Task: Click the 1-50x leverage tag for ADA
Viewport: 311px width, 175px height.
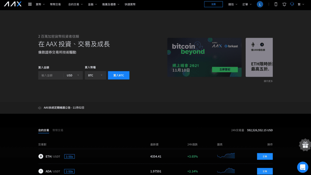Action: click(70, 171)
